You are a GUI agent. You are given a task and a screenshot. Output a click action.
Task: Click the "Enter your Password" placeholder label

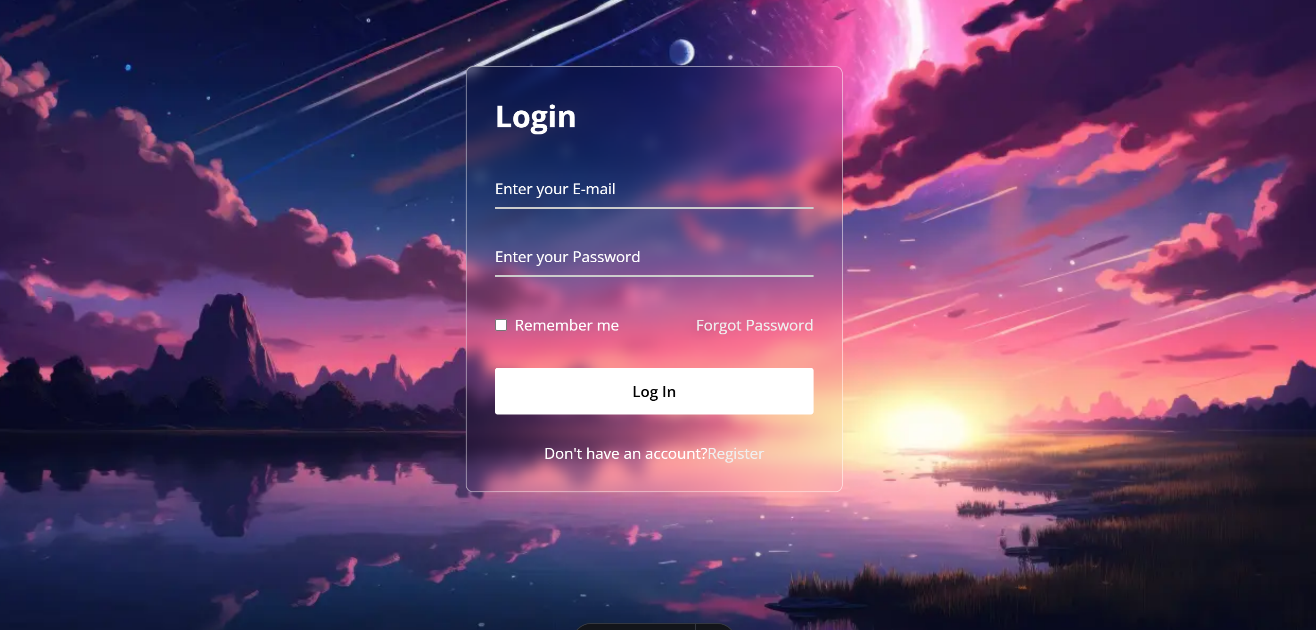coord(567,257)
